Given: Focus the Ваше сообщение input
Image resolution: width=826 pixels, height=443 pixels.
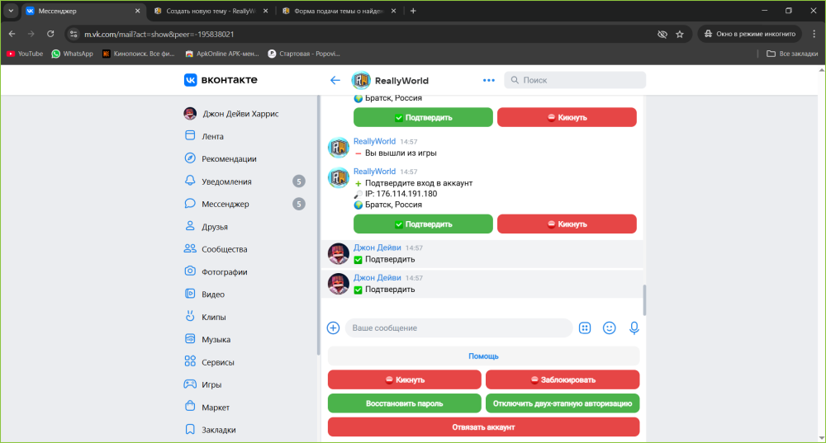Looking at the screenshot, I should [x=458, y=328].
